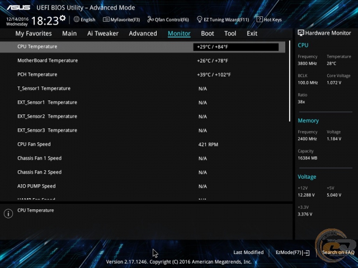This screenshot has width=358, height=268.
Task: Click CPU frequency 3800 MHz value
Action: (x=307, y=63)
